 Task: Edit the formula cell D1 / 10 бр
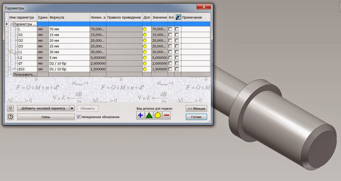(69, 69)
